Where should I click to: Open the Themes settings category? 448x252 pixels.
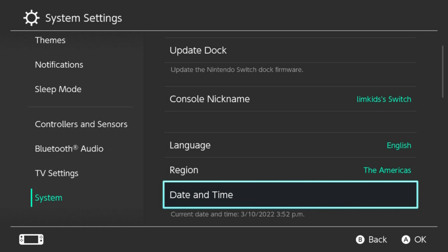[x=50, y=40]
